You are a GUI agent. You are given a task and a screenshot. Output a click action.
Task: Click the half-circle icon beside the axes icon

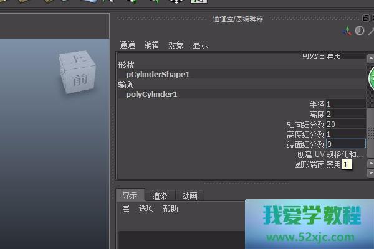[359, 31]
